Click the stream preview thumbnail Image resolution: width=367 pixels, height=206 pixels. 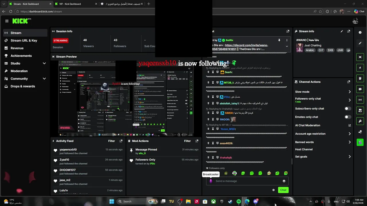(x=126, y=98)
